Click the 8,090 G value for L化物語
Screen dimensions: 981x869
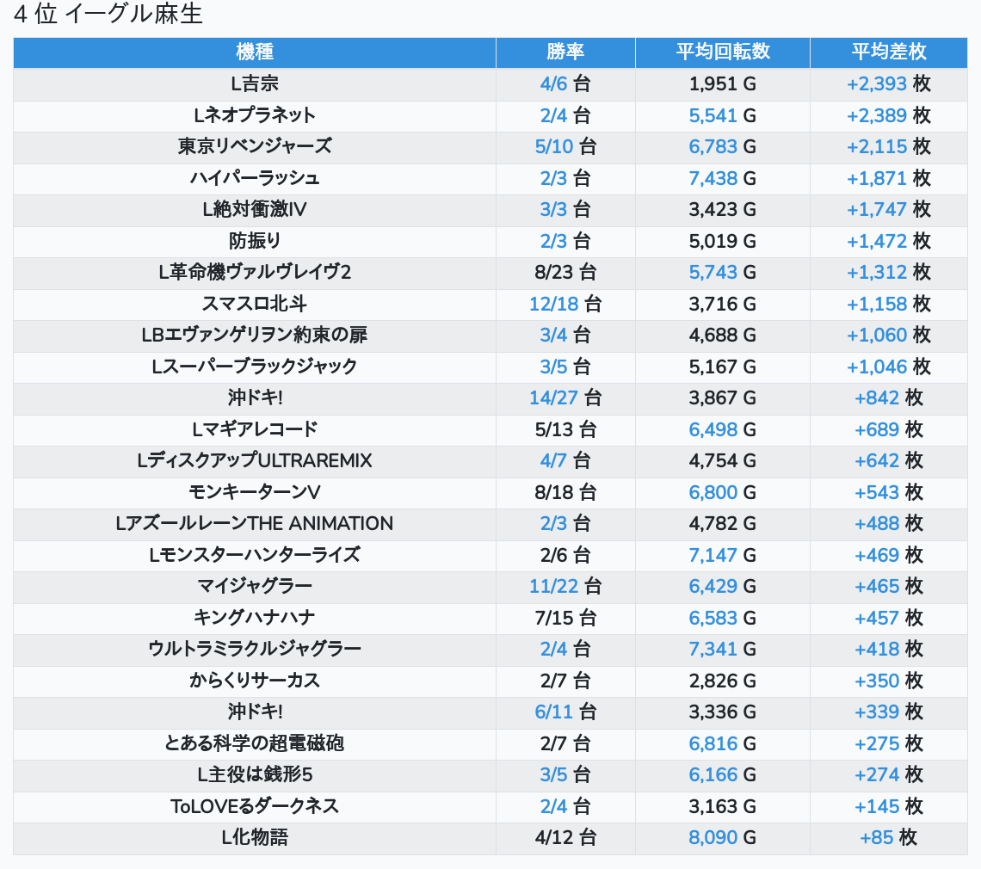(722, 837)
